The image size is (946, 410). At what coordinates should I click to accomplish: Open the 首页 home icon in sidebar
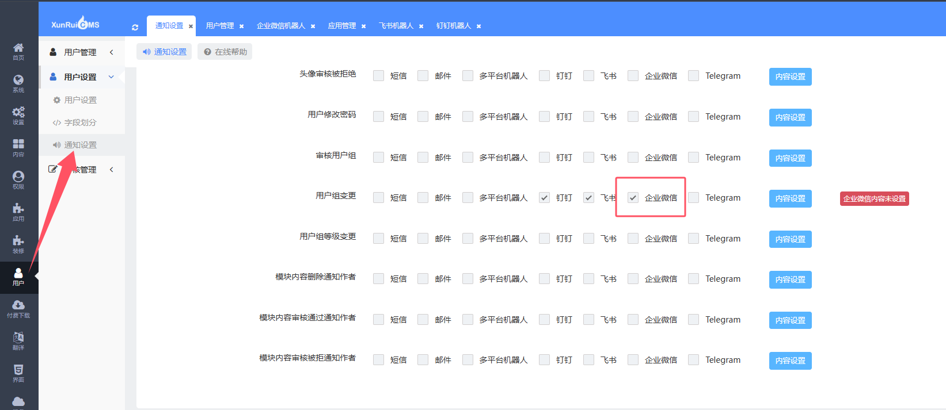tap(18, 51)
